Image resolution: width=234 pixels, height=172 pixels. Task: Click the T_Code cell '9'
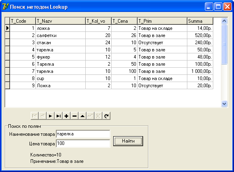click(x=23, y=86)
